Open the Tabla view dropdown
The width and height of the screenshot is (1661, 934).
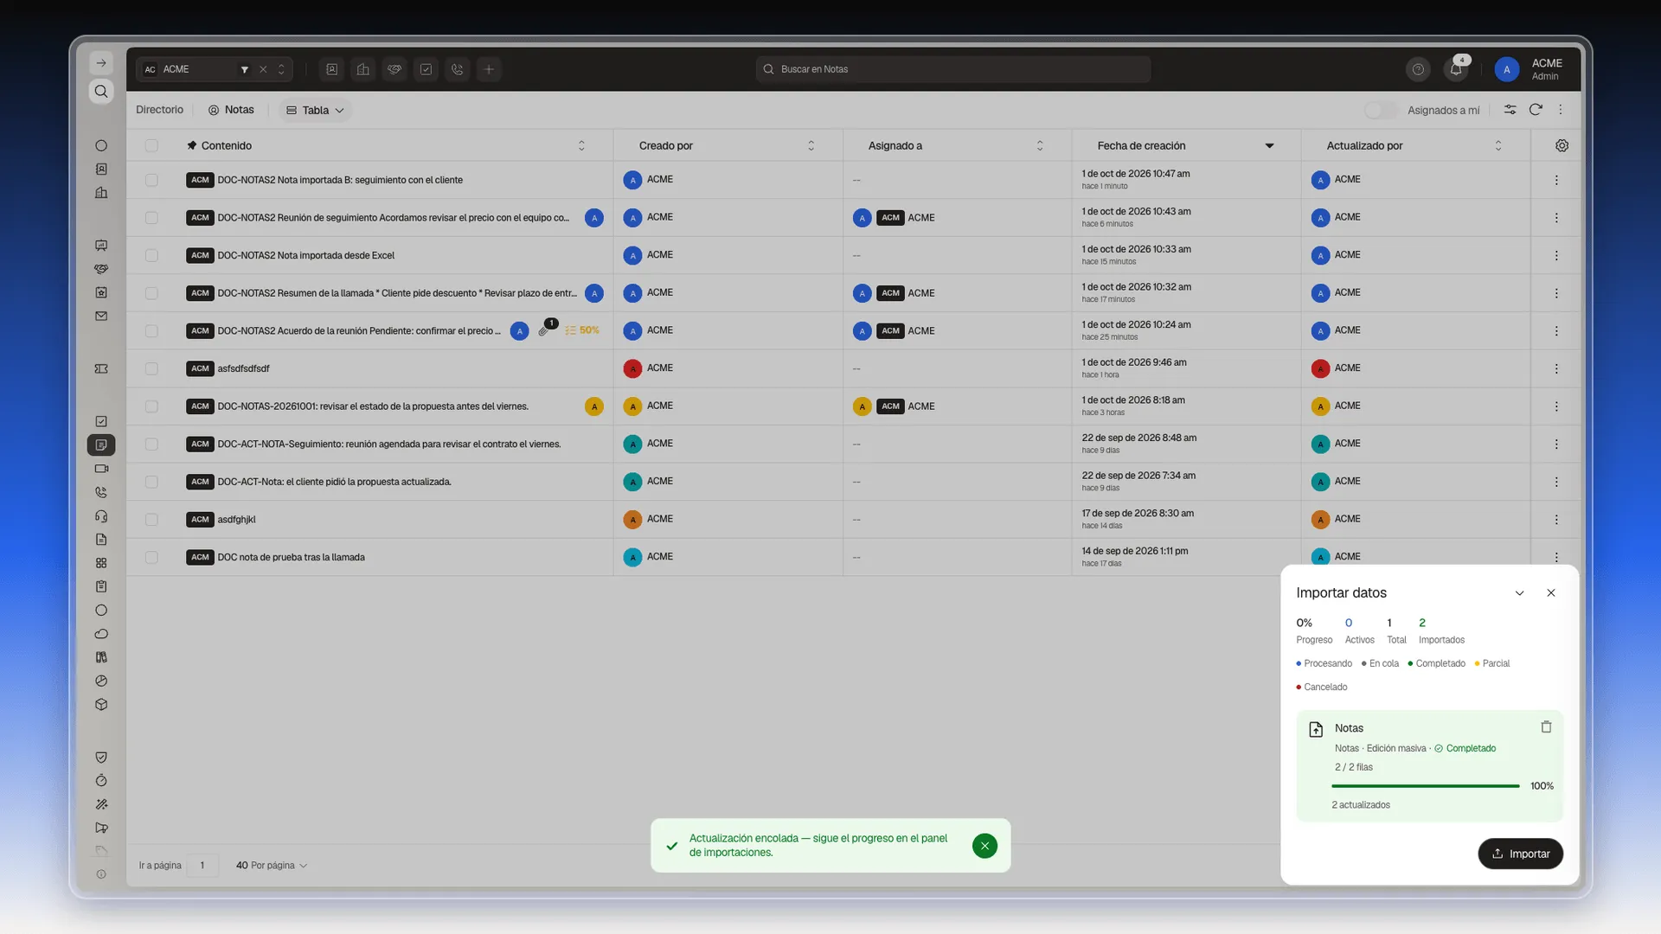[x=315, y=110]
